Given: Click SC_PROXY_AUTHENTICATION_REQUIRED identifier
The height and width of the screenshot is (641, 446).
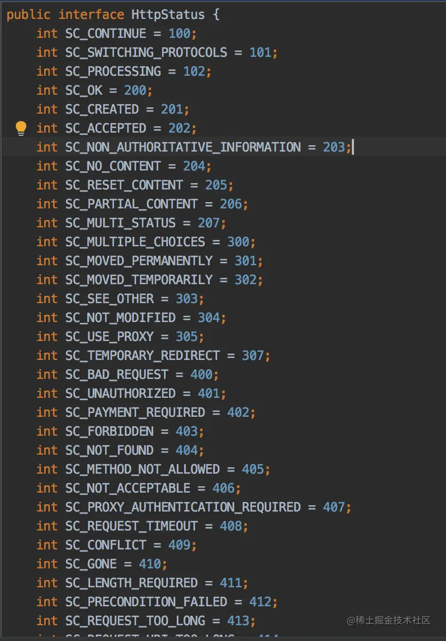Looking at the screenshot, I should (x=183, y=507).
